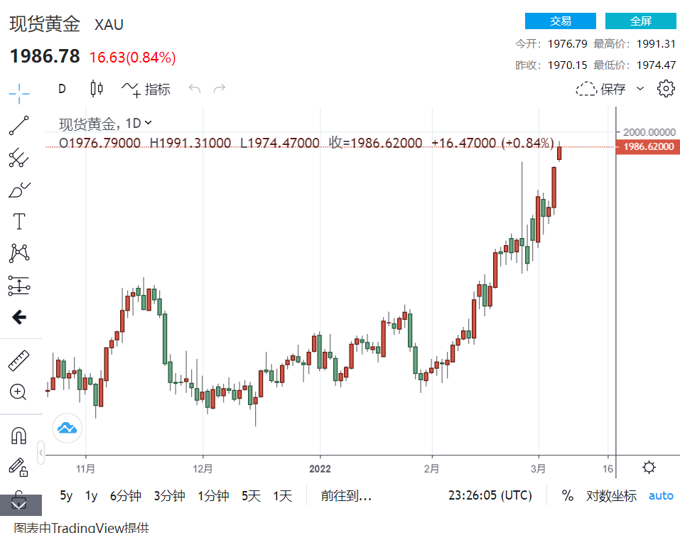The image size is (680, 533).
Task: Click the blue 交易 button
Action: [x=560, y=21]
